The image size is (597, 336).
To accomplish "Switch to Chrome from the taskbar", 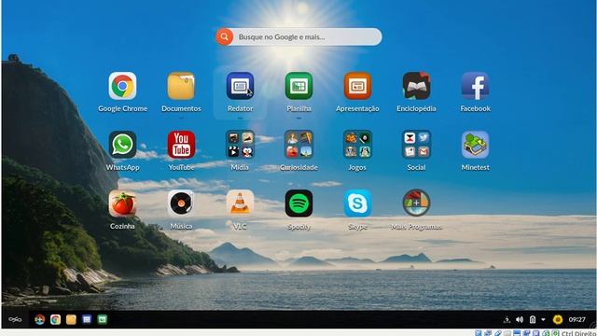I will (55, 319).
